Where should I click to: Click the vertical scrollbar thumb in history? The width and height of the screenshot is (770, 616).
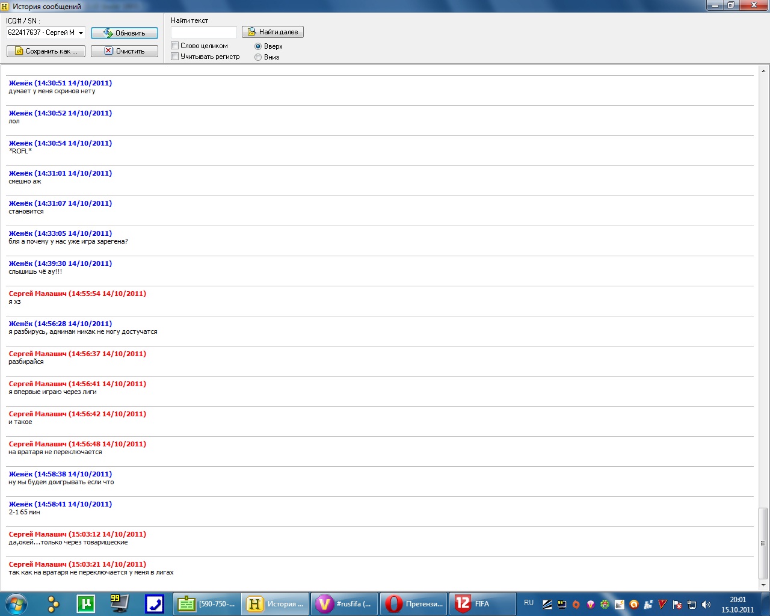coord(763,543)
